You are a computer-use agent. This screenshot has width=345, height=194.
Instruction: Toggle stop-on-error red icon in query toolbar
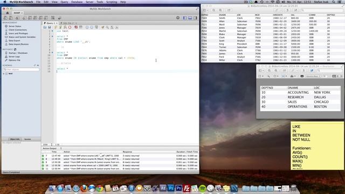coord(76,27)
